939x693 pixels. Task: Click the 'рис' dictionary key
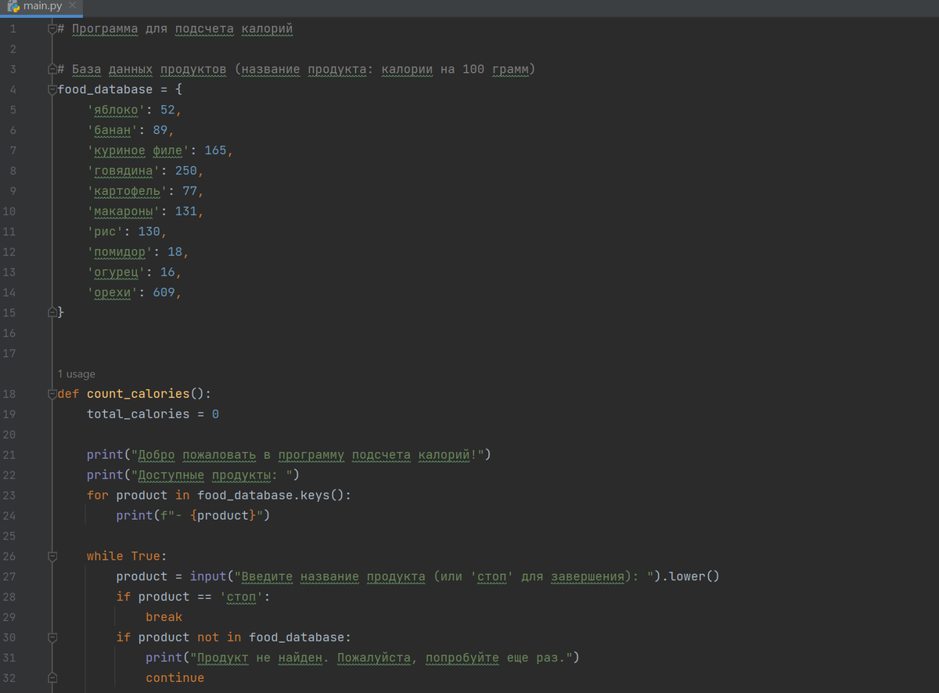click(x=105, y=232)
